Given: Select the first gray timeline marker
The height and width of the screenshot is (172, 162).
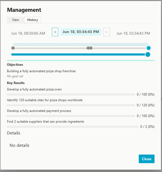Looking at the screenshot, I should pos(13,48).
